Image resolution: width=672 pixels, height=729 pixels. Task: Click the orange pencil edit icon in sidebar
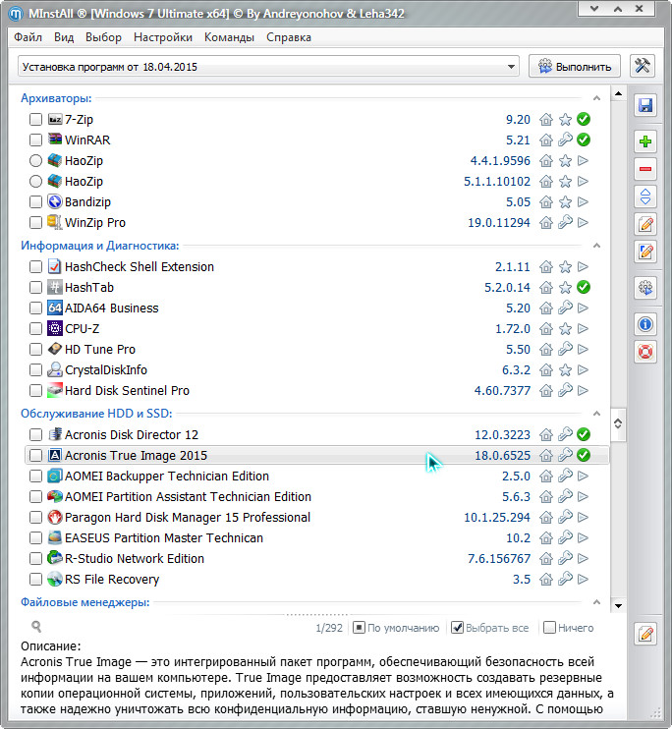tap(645, 224)
